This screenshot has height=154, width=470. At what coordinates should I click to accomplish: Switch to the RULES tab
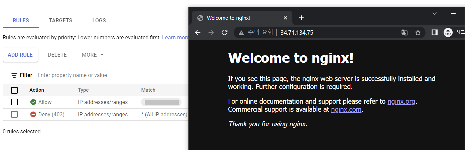21,20
